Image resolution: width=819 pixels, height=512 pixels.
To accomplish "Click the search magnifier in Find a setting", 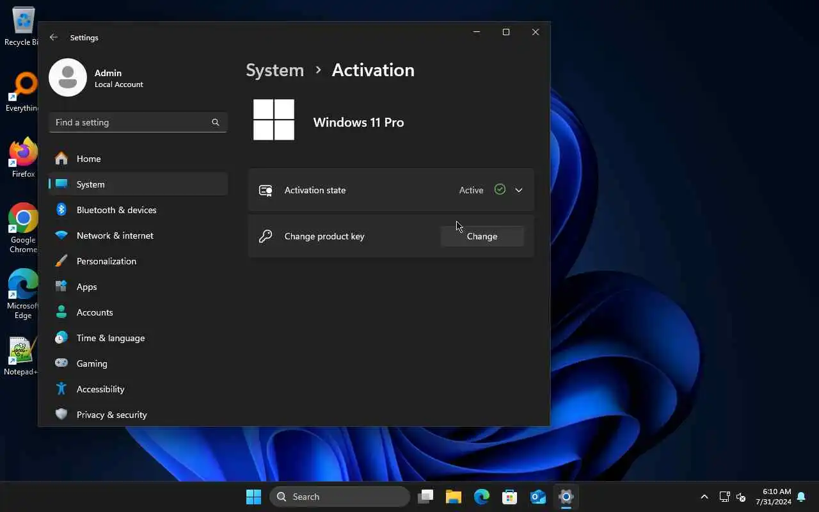I will [x=216, y=122].
